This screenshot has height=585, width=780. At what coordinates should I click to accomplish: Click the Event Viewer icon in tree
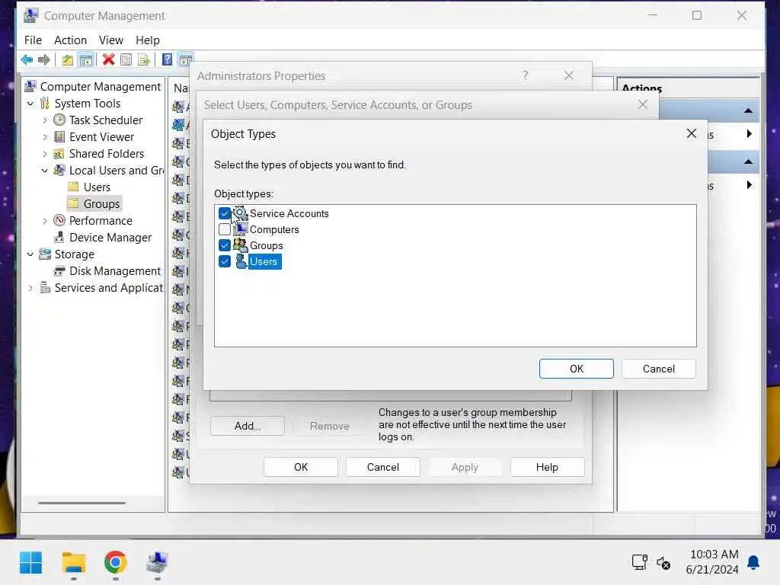59,137
